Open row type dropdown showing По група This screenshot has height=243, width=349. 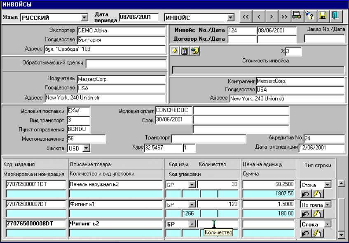click(x=328, y=204)
